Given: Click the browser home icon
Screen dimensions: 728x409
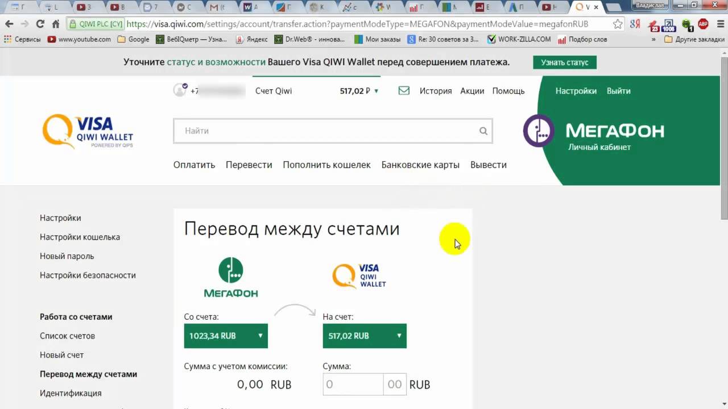Looking at the screenshot, I should click(x=56, y=24).
